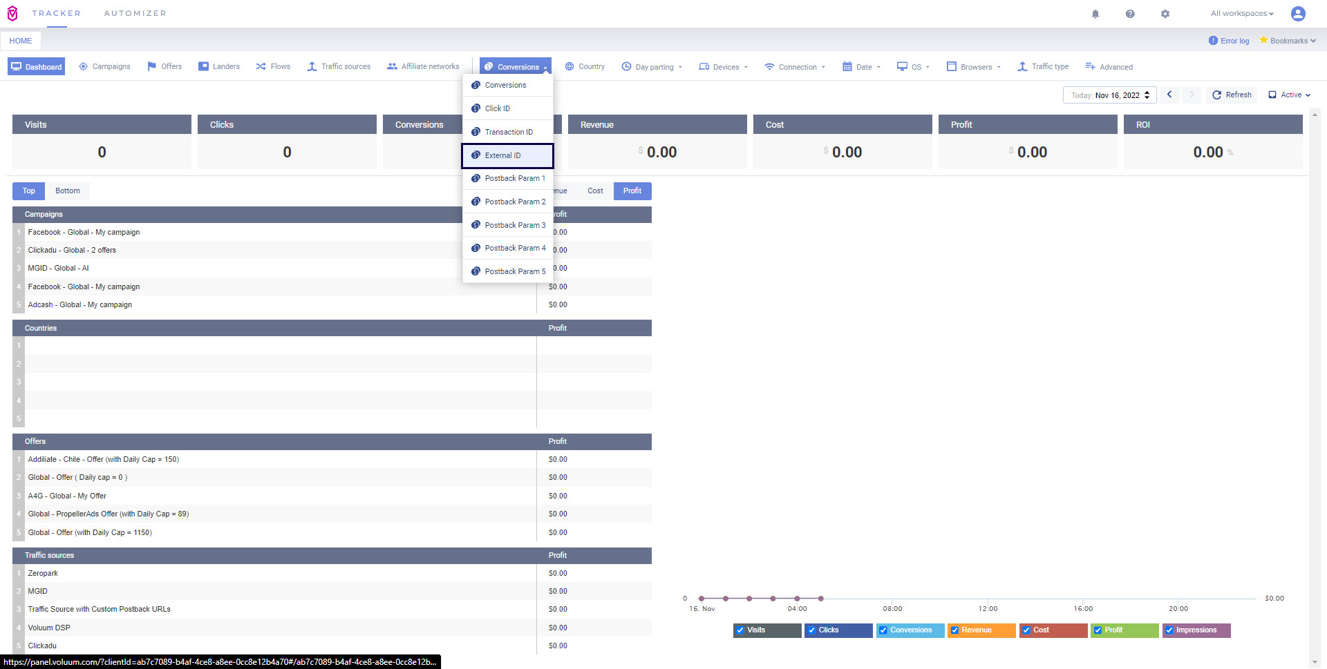Expand the All workspaces dropdown

coord(1241,14)
